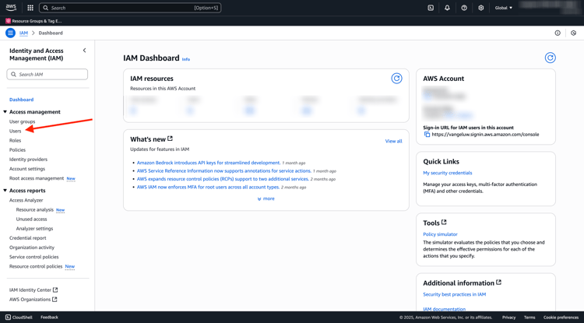
Task: Click the AWS Organizations external icon
Action: point(55,299)
